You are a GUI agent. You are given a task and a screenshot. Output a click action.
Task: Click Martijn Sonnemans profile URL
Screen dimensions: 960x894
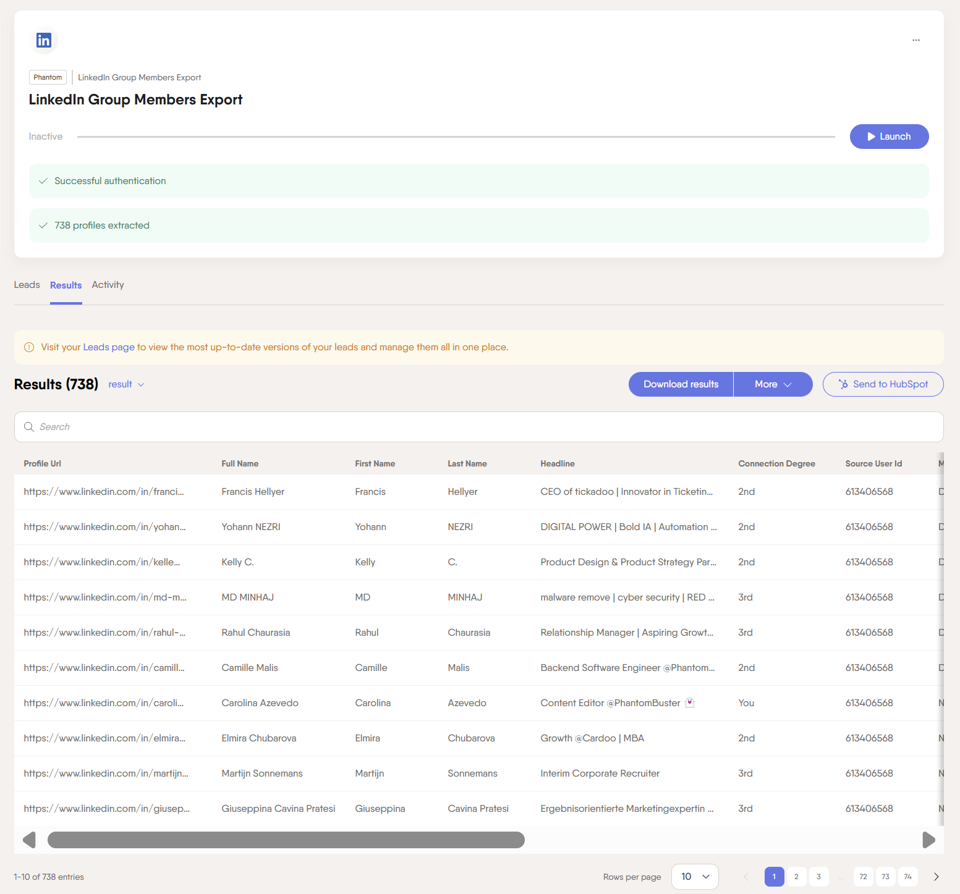(106, 774)
